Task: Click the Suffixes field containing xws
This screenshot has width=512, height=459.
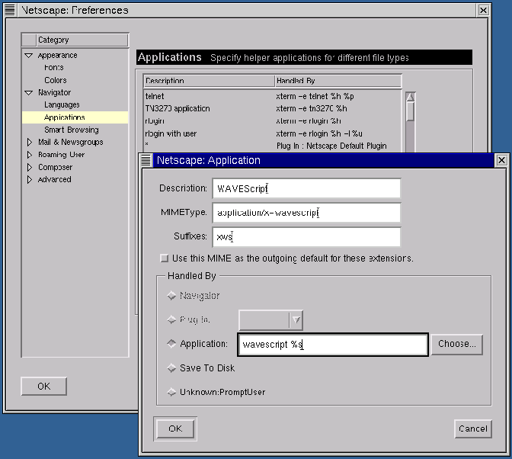Action: [x=306, y=237]
